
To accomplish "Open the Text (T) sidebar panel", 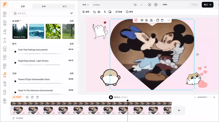I will click(5, 40).
